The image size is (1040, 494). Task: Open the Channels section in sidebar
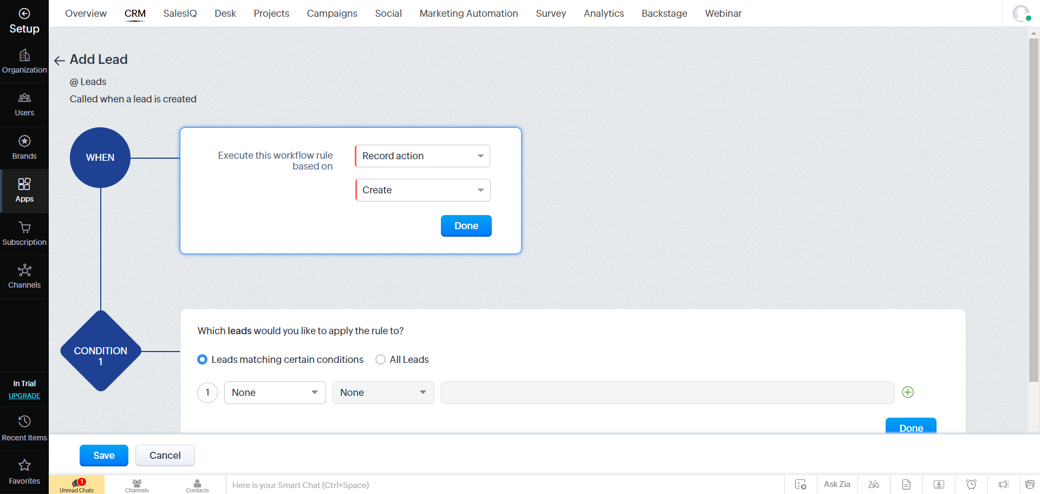(x=24, y=277)
